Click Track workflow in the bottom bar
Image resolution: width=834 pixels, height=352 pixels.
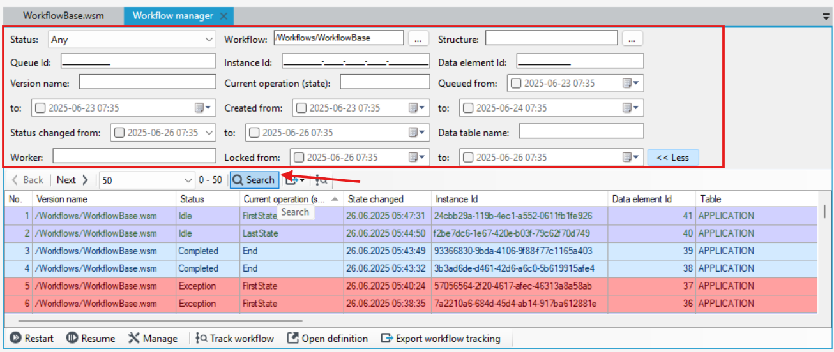234,339
